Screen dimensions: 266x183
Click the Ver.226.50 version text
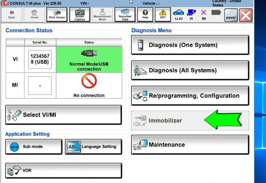[52, 3]
